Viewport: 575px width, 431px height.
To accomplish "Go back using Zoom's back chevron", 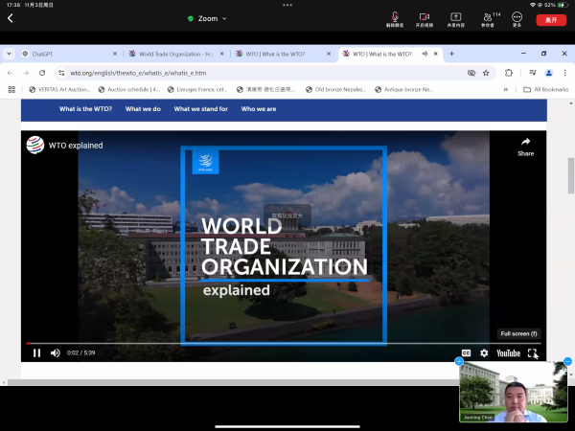I will click(11, 18).
